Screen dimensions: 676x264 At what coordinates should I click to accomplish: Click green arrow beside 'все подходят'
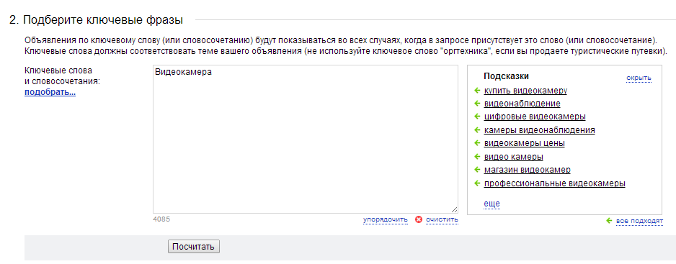click(609, 221)
